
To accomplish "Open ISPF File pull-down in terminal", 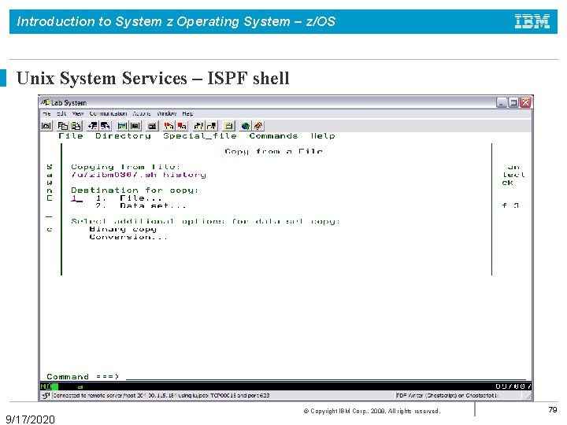I will (71, 136).
